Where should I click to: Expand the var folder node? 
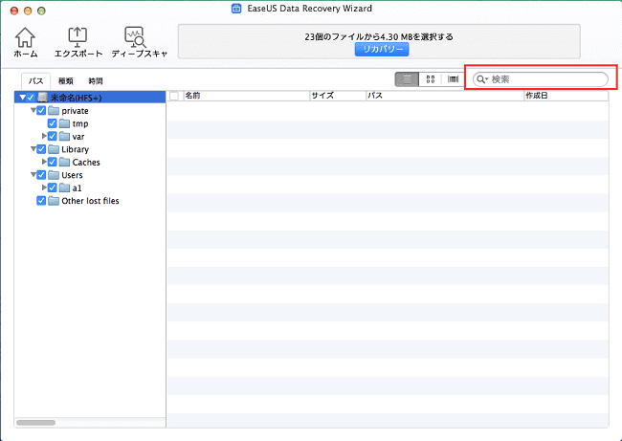[x=44, y=136]
